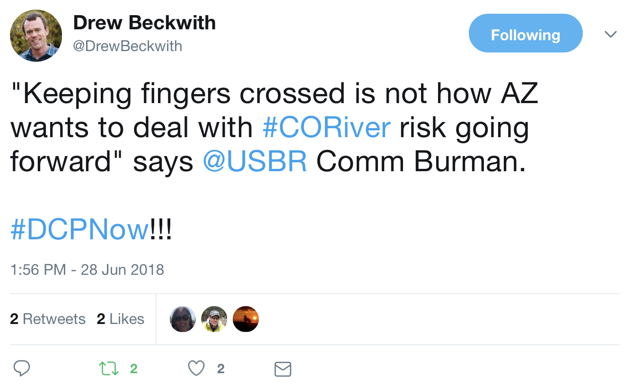The height and width of the screenshot is (385, 632).
Task: Send tweet via direct message envelope icon
Action: [283, 369]
